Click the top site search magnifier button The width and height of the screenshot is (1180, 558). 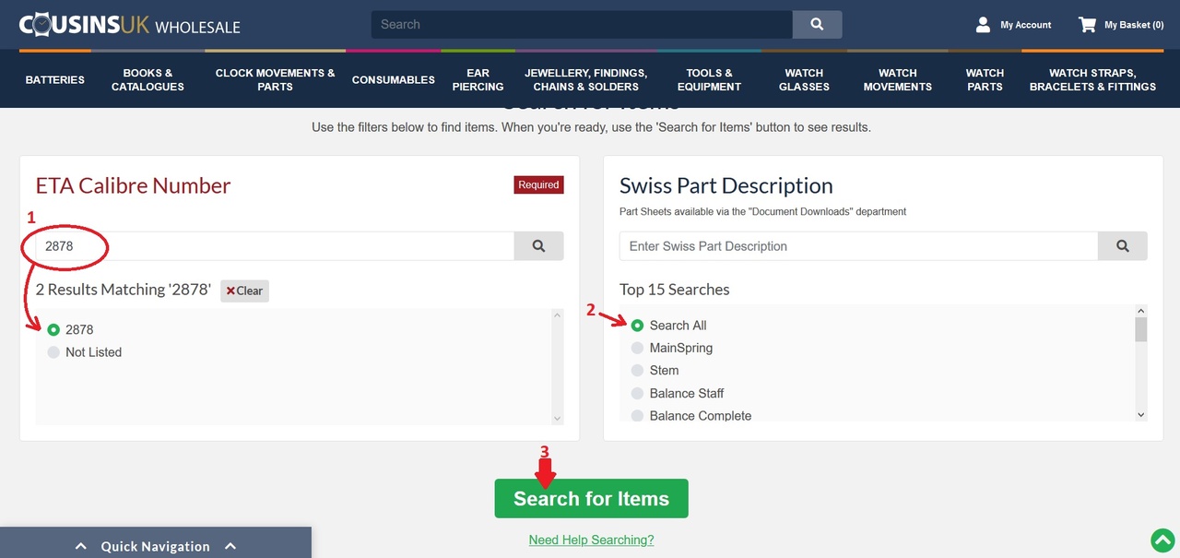tap(817, 25)
